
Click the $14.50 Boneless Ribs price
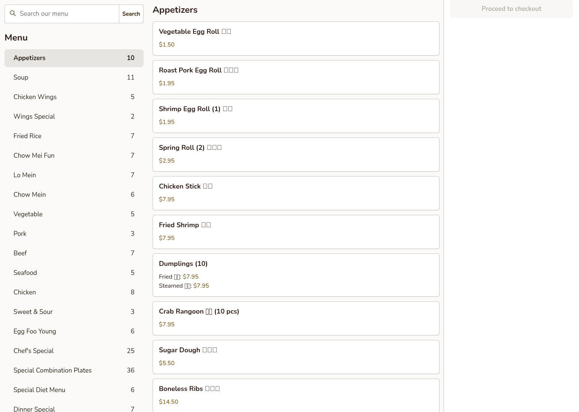tap(168, 402)
